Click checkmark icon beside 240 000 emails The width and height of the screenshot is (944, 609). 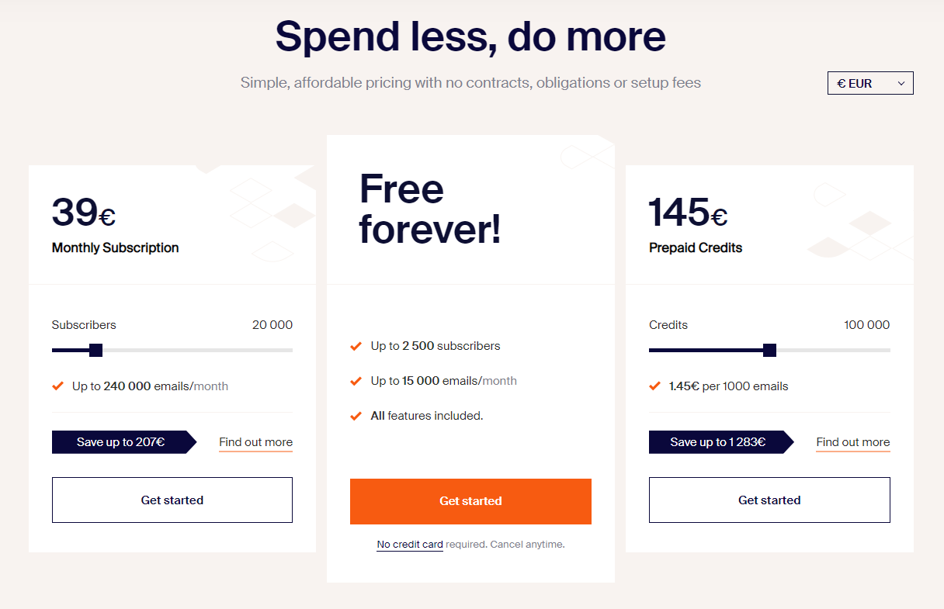[x=57, y=386]
